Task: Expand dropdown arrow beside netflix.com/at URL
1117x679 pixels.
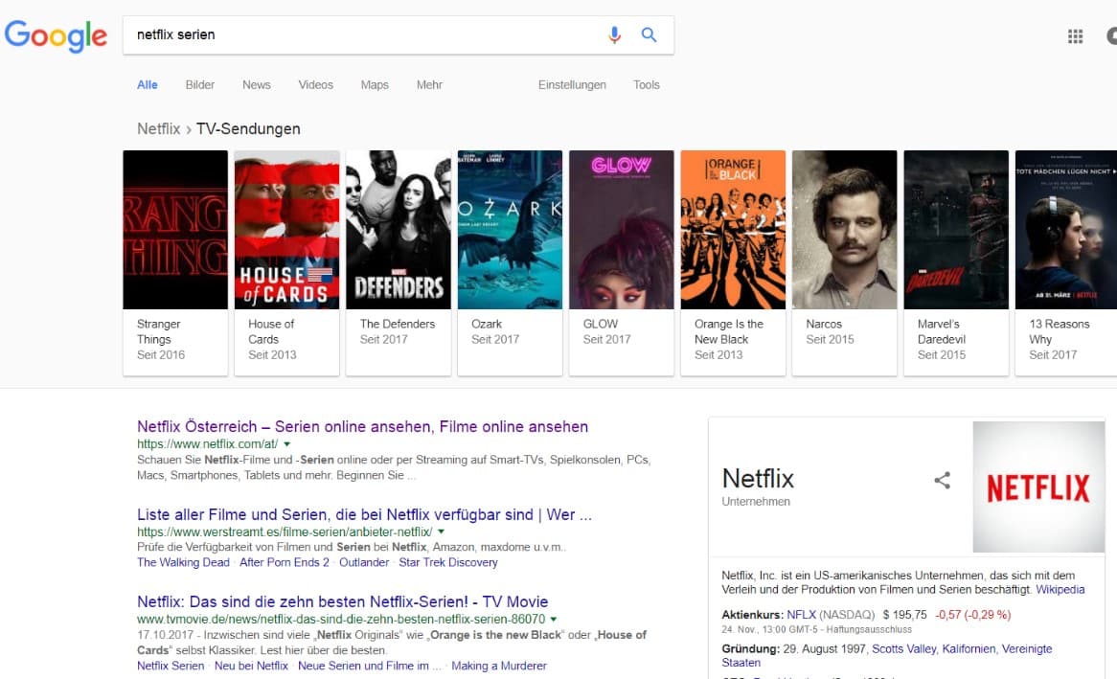Action: [x=287, y=443]
